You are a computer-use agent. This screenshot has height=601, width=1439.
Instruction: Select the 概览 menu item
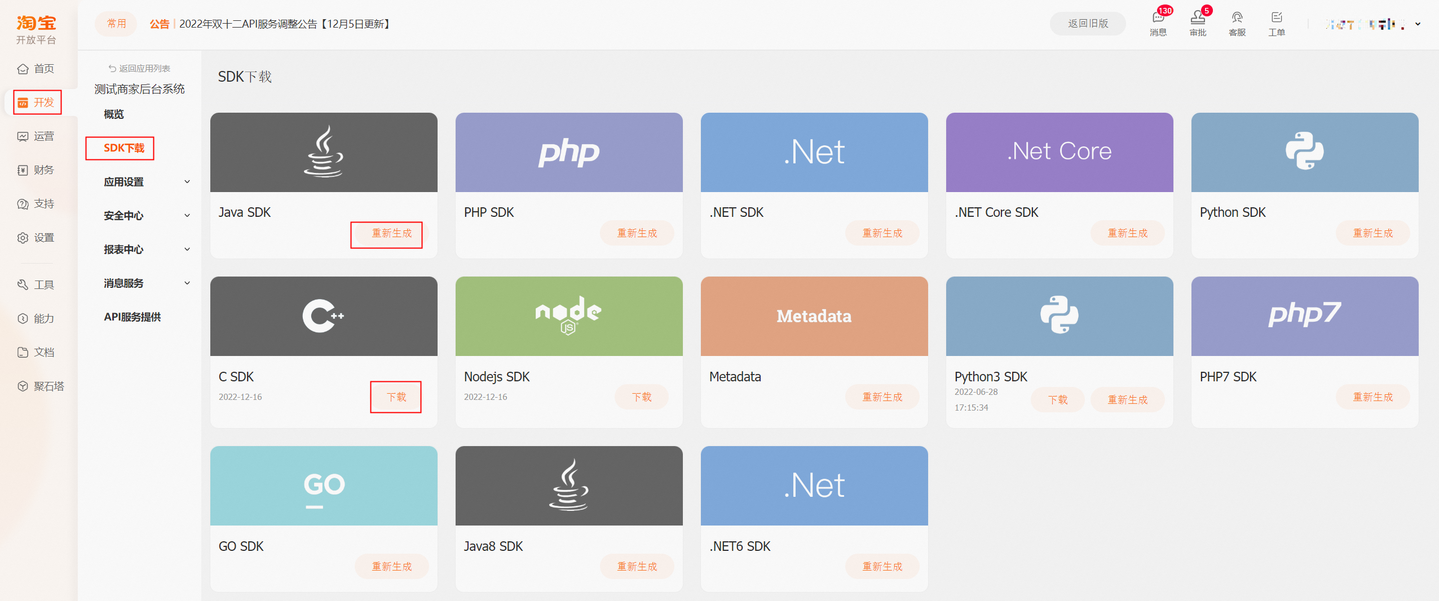114,114
